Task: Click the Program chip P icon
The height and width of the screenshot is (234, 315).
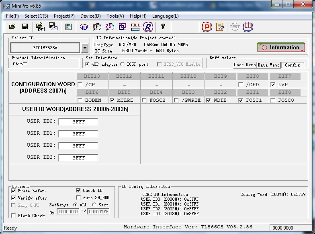Action: [207, 27]
